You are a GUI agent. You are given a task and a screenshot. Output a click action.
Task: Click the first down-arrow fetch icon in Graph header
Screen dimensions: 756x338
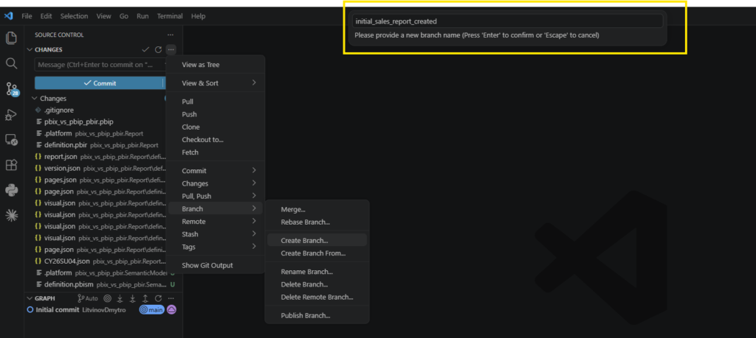(120, 298)
